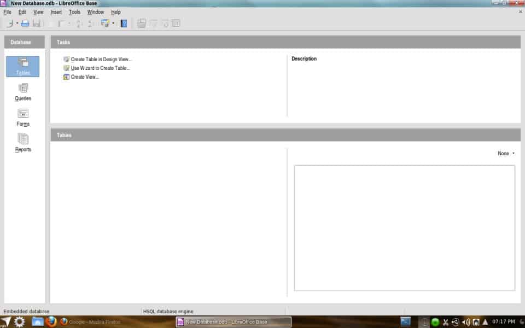Click the Form toolbar icon
This screenshot has width=525, height=328.
coord(105,23)
